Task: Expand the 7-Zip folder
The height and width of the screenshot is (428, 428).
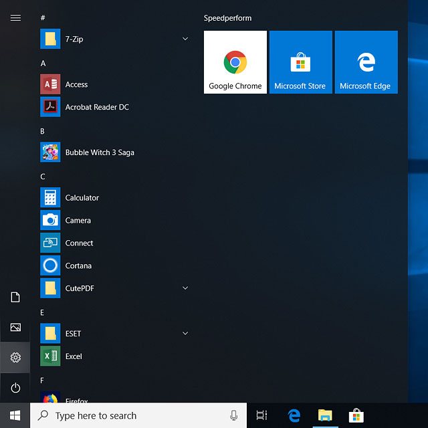Action: 185,39
